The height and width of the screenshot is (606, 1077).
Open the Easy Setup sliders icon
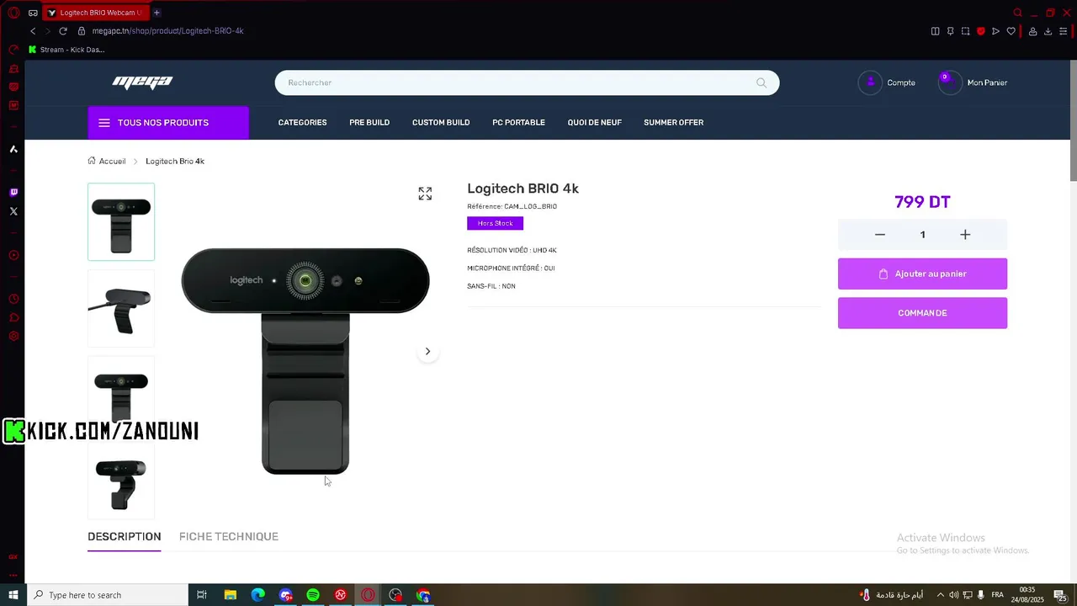pos(1063,31)
